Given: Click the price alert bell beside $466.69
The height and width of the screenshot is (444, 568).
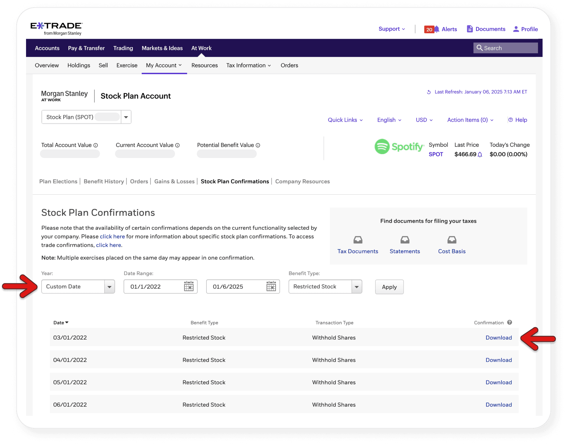Looking at the screenshot, I should click(x=480, y=154).
